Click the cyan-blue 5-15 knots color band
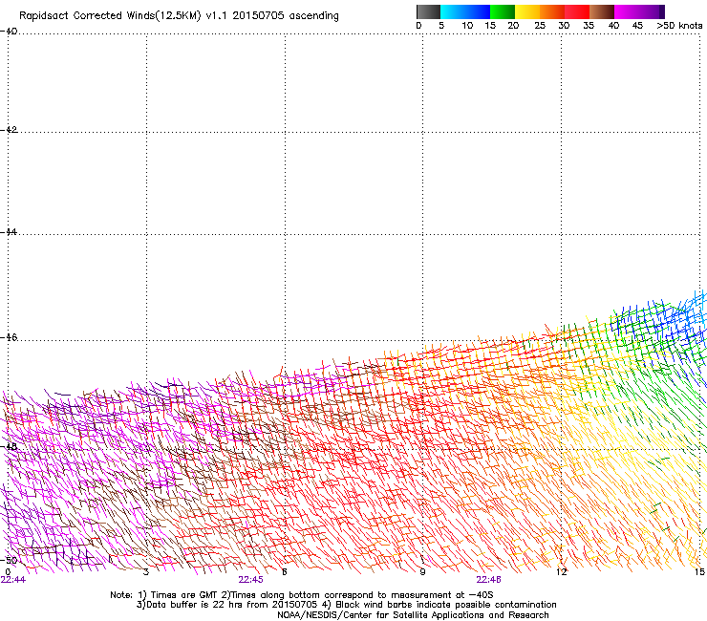 pos(465,11)
